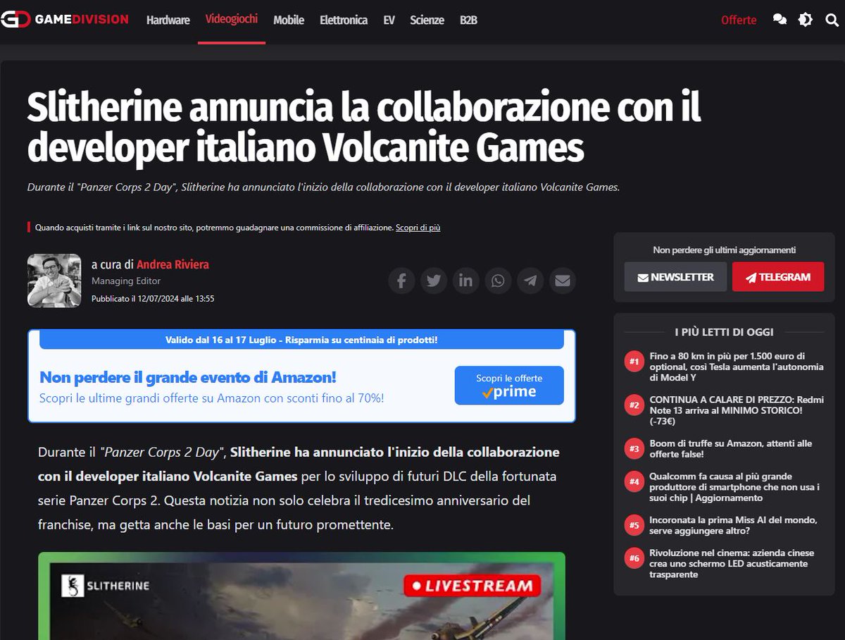Share article via WhatsApp
Image resolution: width=845 pixels, height=640 pixels.
coord(498,281)
